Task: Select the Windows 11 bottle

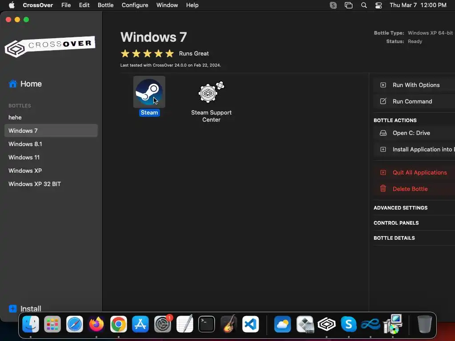Action: pyautogui.click(x=51, y=158)
